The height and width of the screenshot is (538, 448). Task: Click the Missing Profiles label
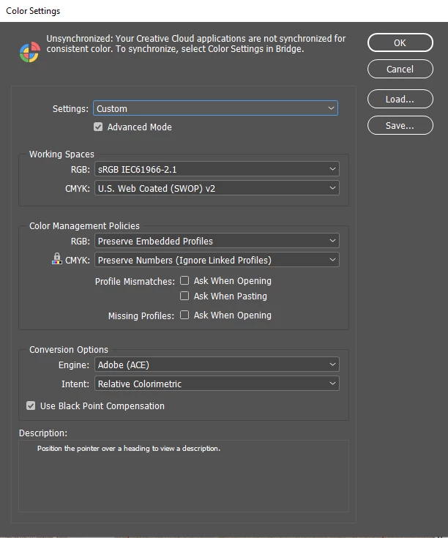(x=141, y=315)
